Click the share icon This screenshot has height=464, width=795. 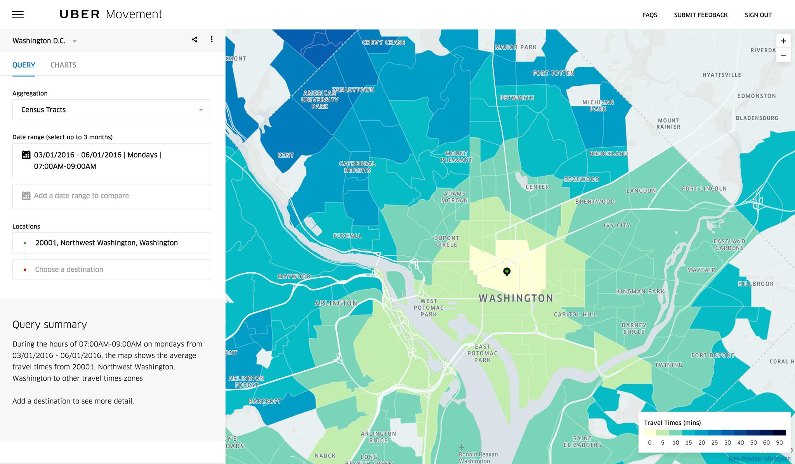(x=194, y=40)
